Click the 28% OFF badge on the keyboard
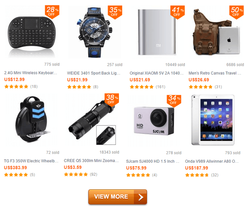 pyautogui.click(x=52, y=12)
